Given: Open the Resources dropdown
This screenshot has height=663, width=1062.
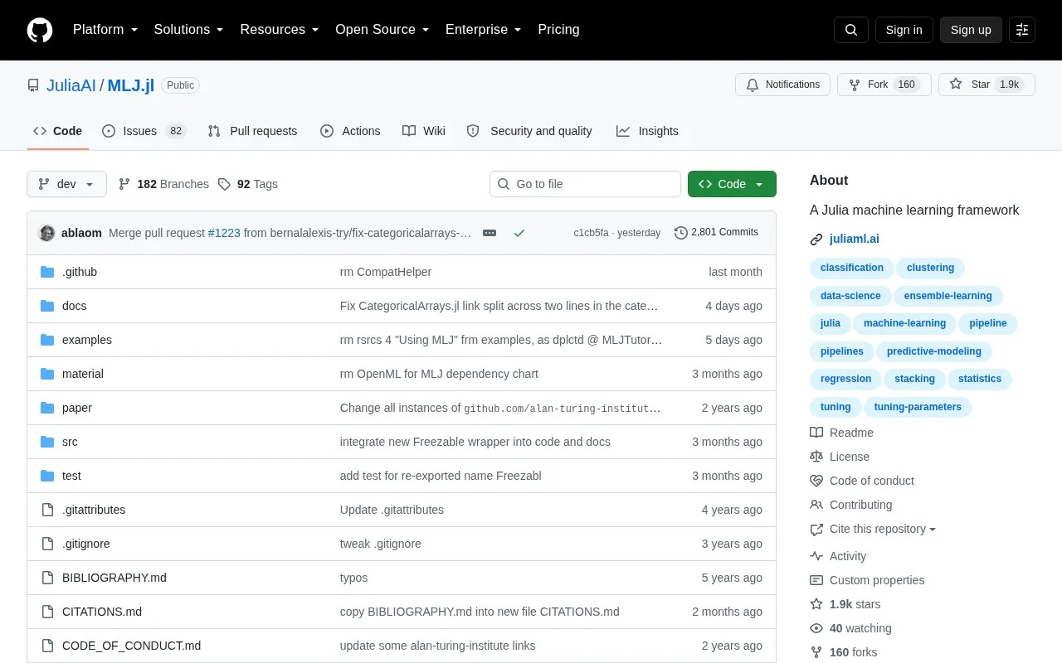Looking at the screenshot, I should tap(280, 30).
